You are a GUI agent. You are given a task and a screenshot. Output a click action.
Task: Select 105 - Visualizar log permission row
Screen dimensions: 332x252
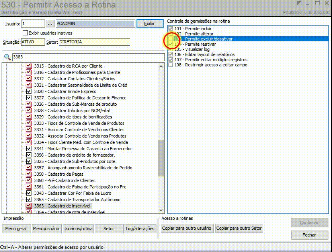(248, 49)
